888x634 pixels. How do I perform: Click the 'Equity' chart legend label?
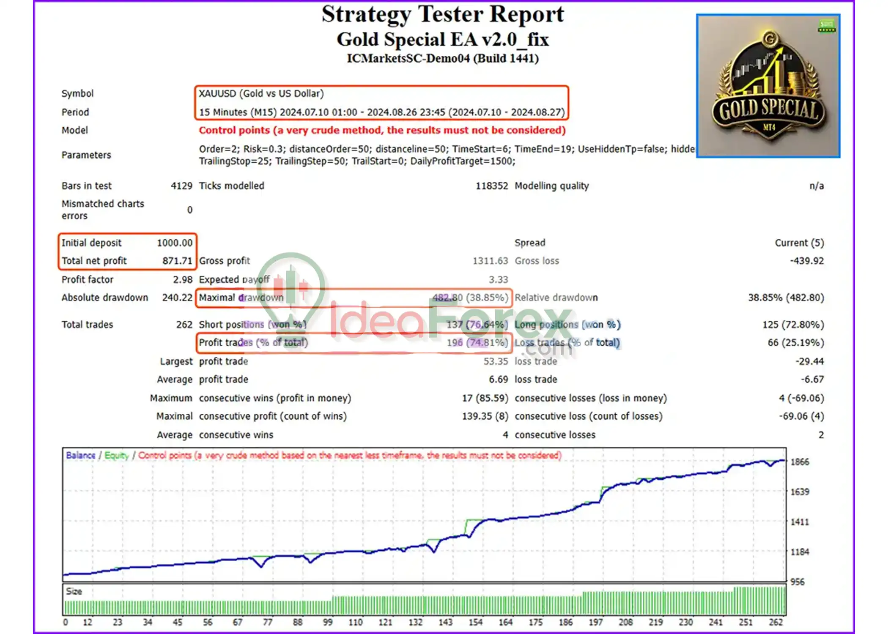point(116,456)
